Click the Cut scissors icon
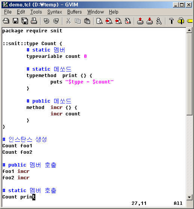Viewport: 194px width, 209px height. coord(68,21)
